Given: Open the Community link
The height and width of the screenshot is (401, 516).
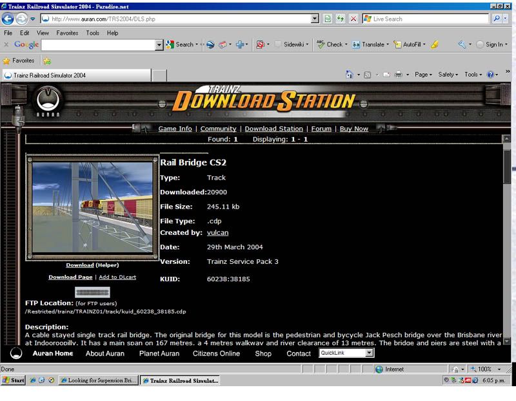Looking at the screenshot, I should [x=218, y=129].
